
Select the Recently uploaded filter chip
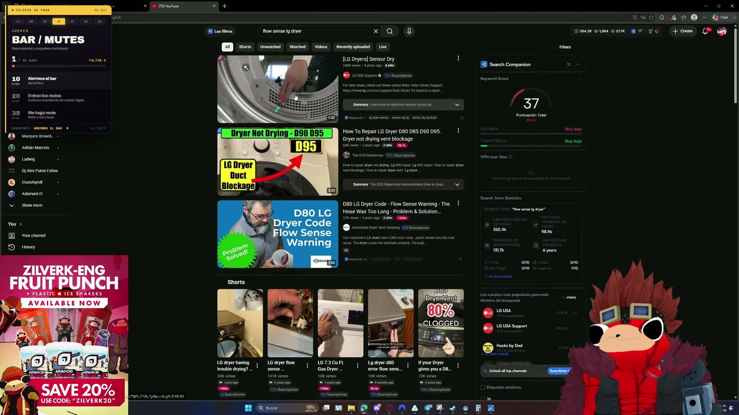(x=353, y=47)
